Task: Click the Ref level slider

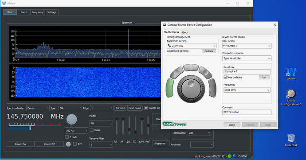Action: pyautogui.click(x=148, y=125)
